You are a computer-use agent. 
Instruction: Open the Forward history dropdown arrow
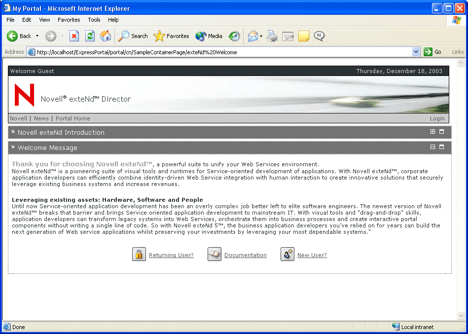[62, 36]
